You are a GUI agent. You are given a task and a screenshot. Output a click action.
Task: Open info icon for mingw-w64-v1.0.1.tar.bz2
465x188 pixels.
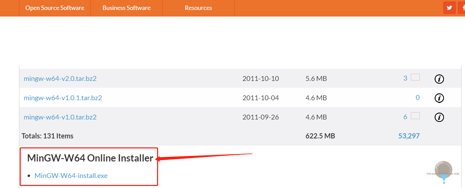(439, 98)
